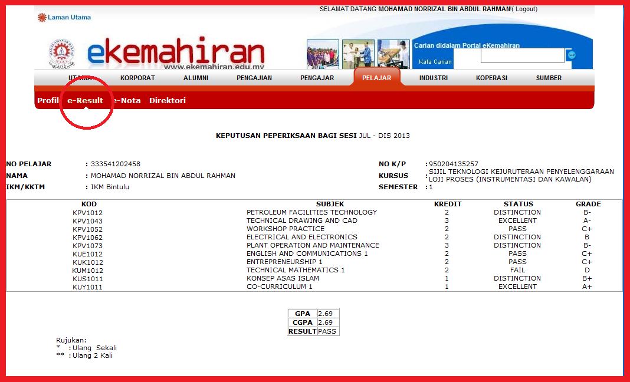Select the circled e-Result menu item
This screenshot has height=382, width=630.
click(86, 100)
